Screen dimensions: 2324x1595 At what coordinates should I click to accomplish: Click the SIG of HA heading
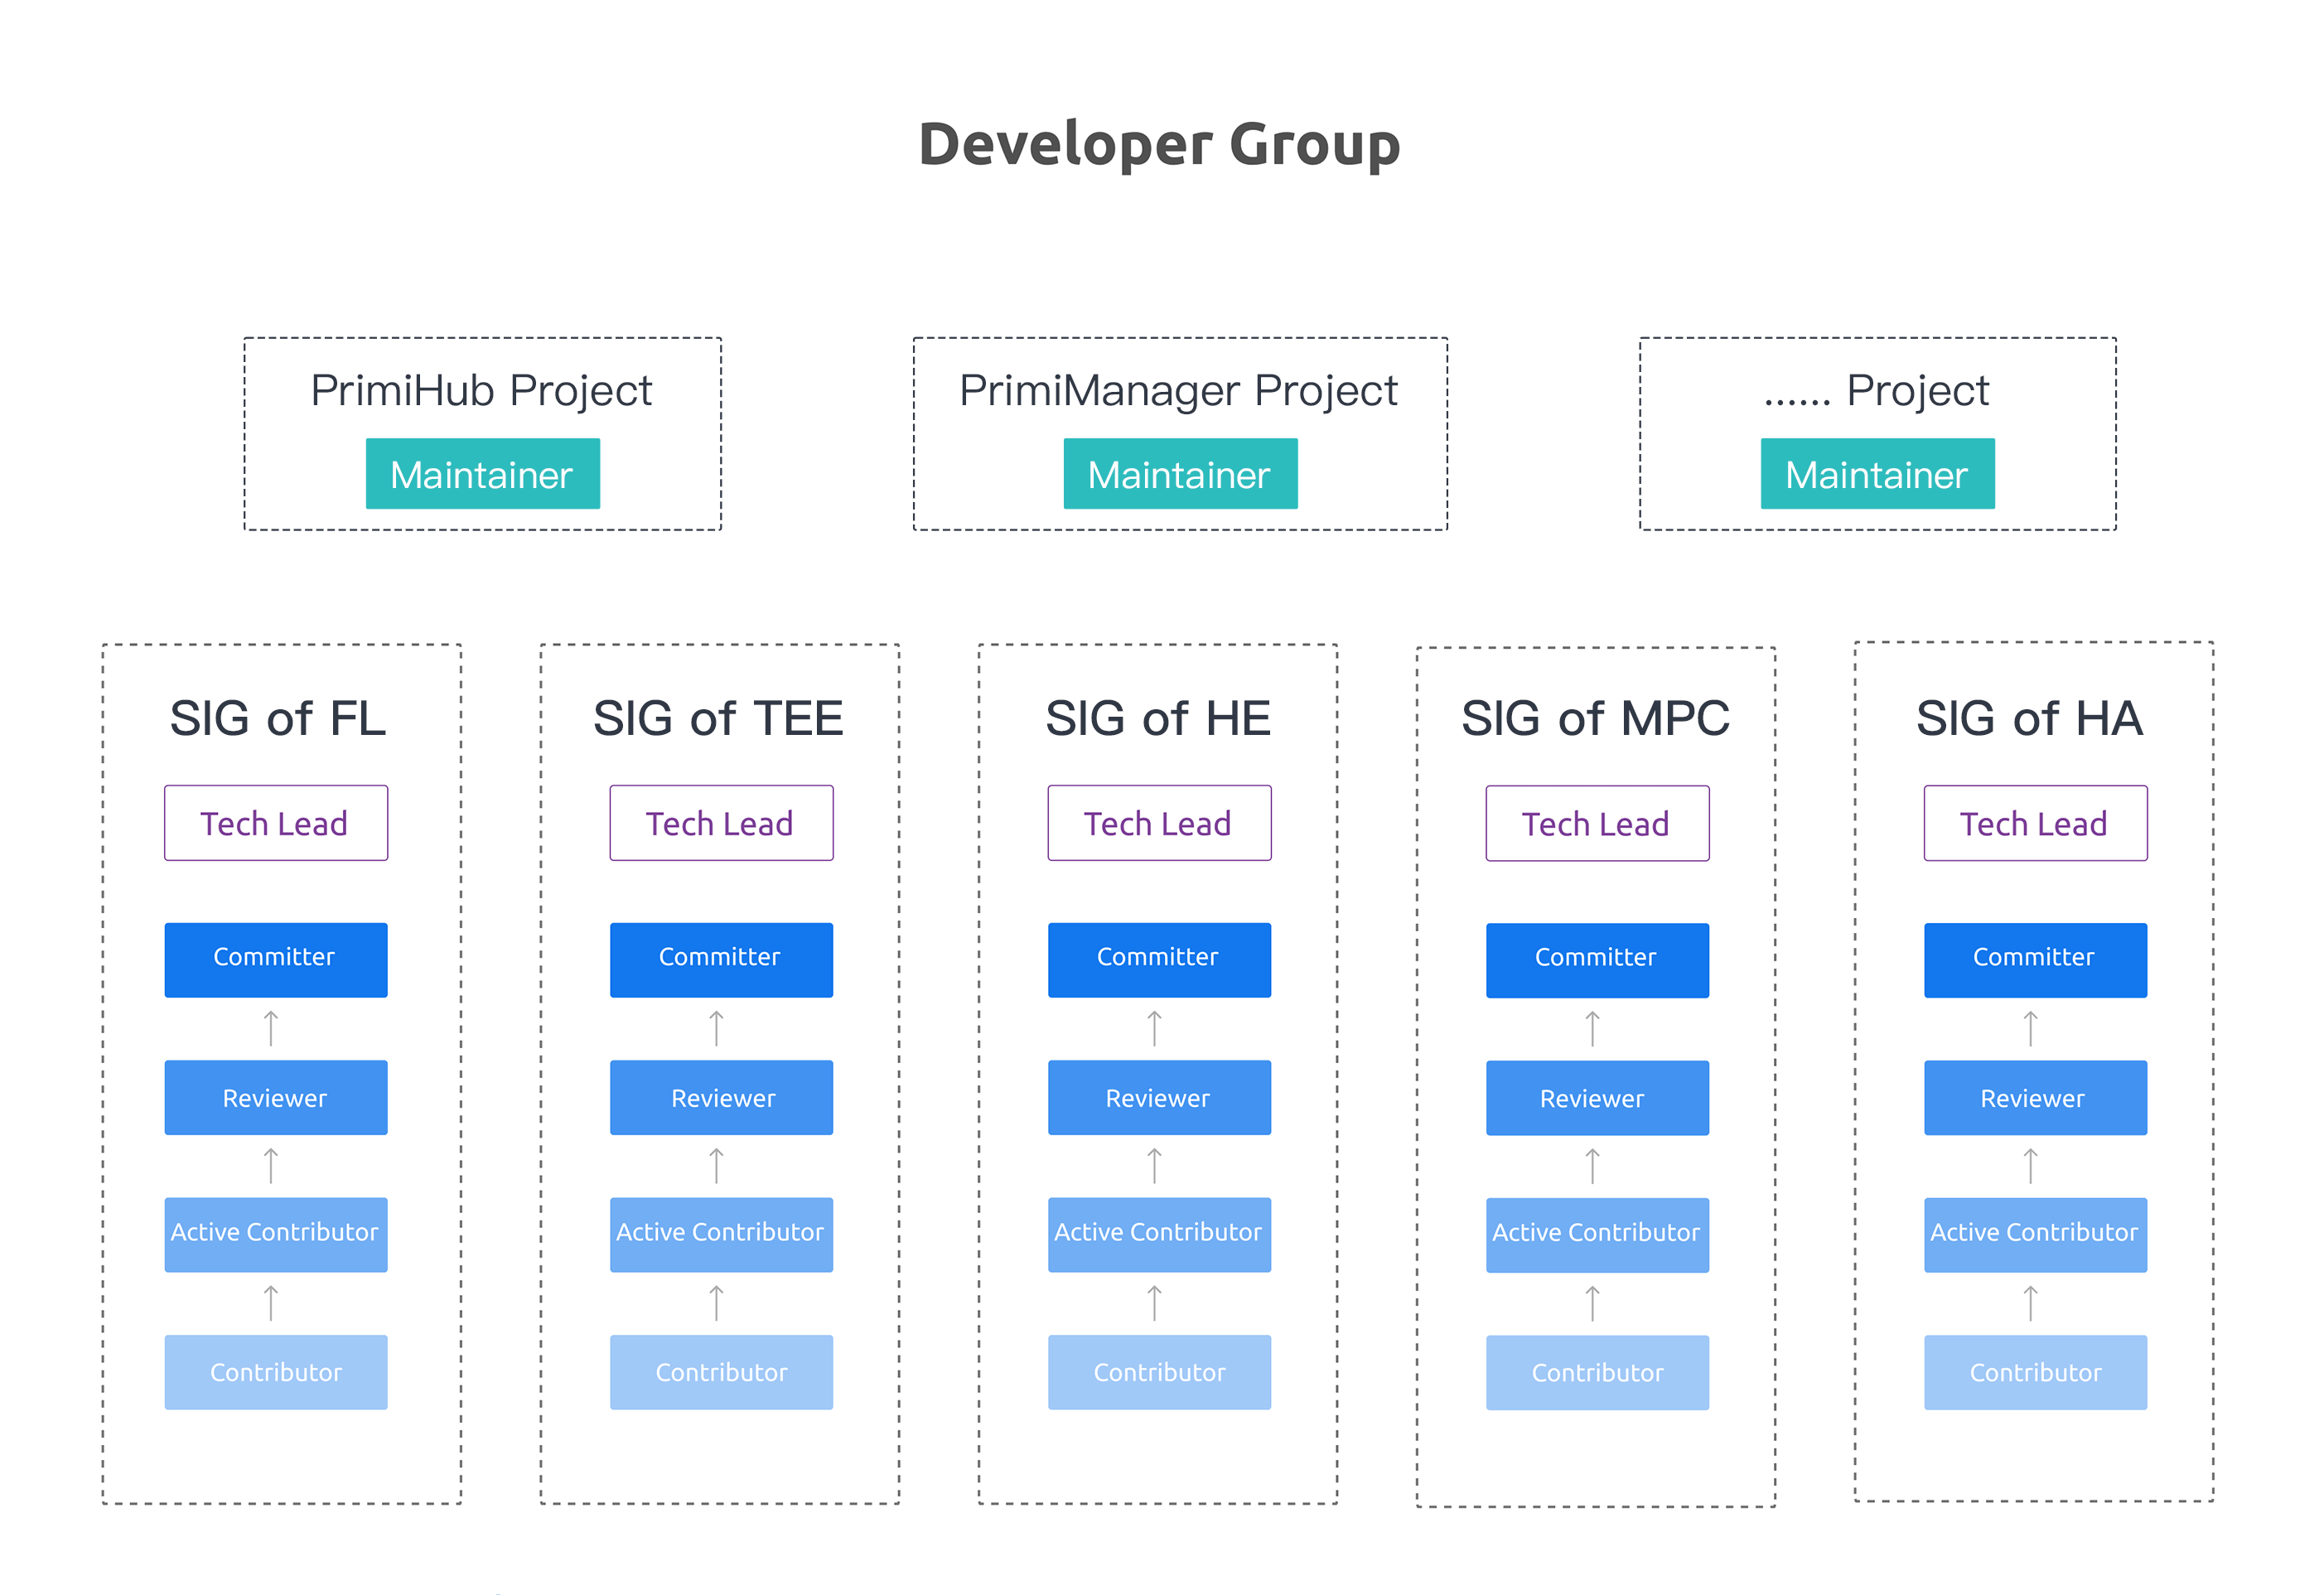click(2029, 718)
